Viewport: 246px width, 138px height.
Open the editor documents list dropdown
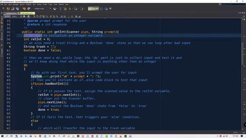click(x=243, y=13)
